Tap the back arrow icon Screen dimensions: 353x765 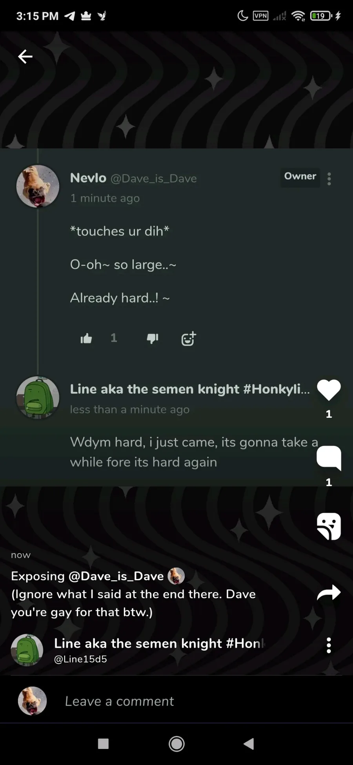[25, 56]
